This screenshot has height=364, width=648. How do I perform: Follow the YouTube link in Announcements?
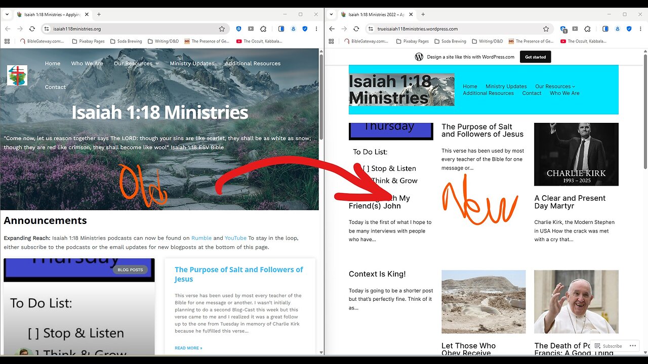(x=235, y=238)
